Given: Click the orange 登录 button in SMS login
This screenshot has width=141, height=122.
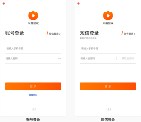Looking at the screenshot, I should [108, 86].
